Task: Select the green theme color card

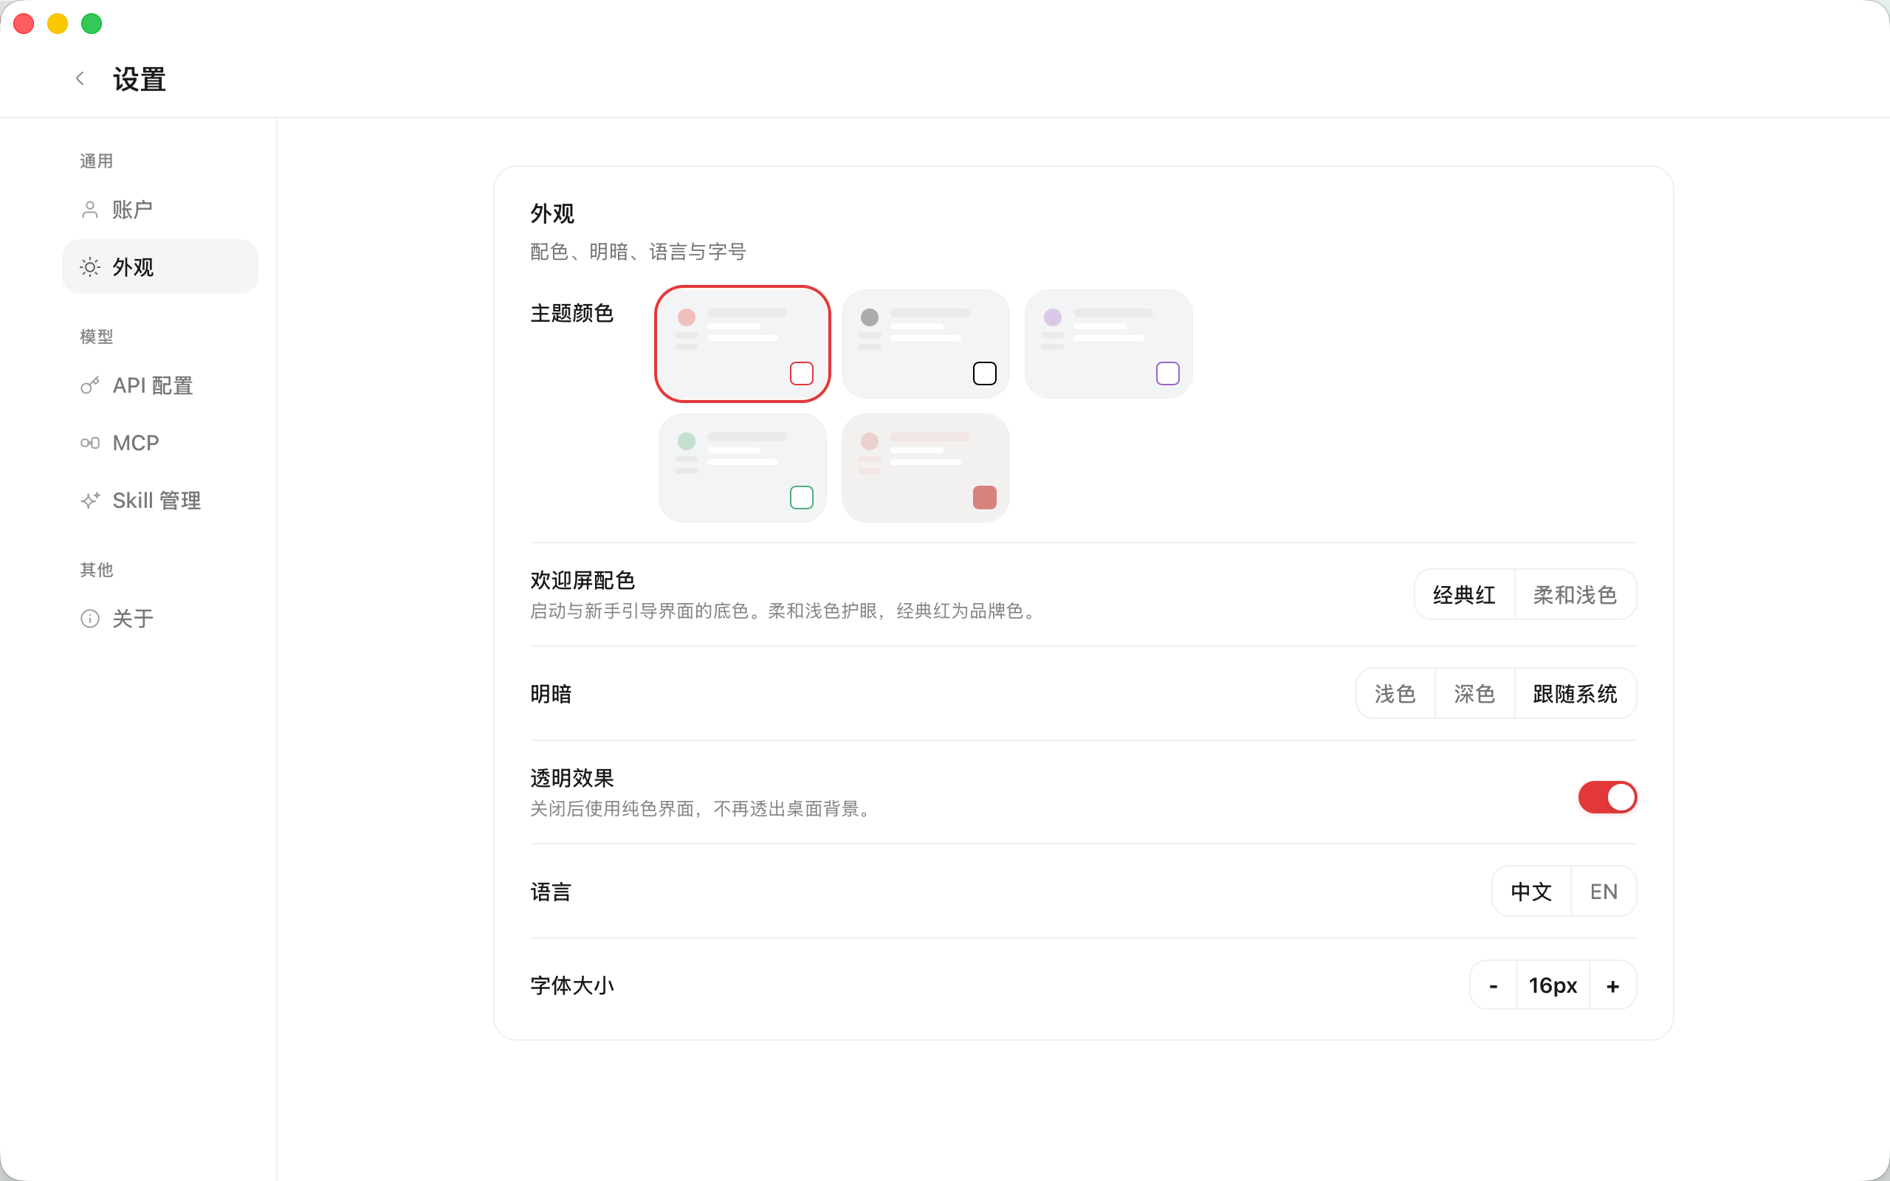Action: pos(742,468)
